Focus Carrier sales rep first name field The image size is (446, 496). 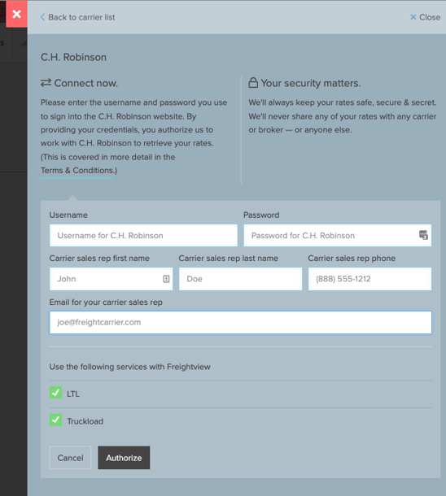(111, 279)
